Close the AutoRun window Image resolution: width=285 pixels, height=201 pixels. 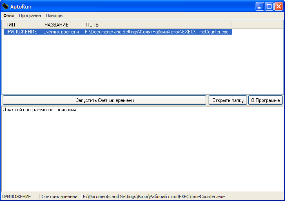278,7
